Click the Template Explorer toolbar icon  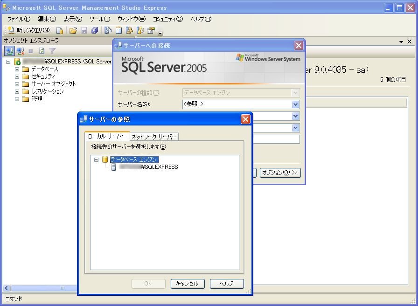[x=140, y=31]
